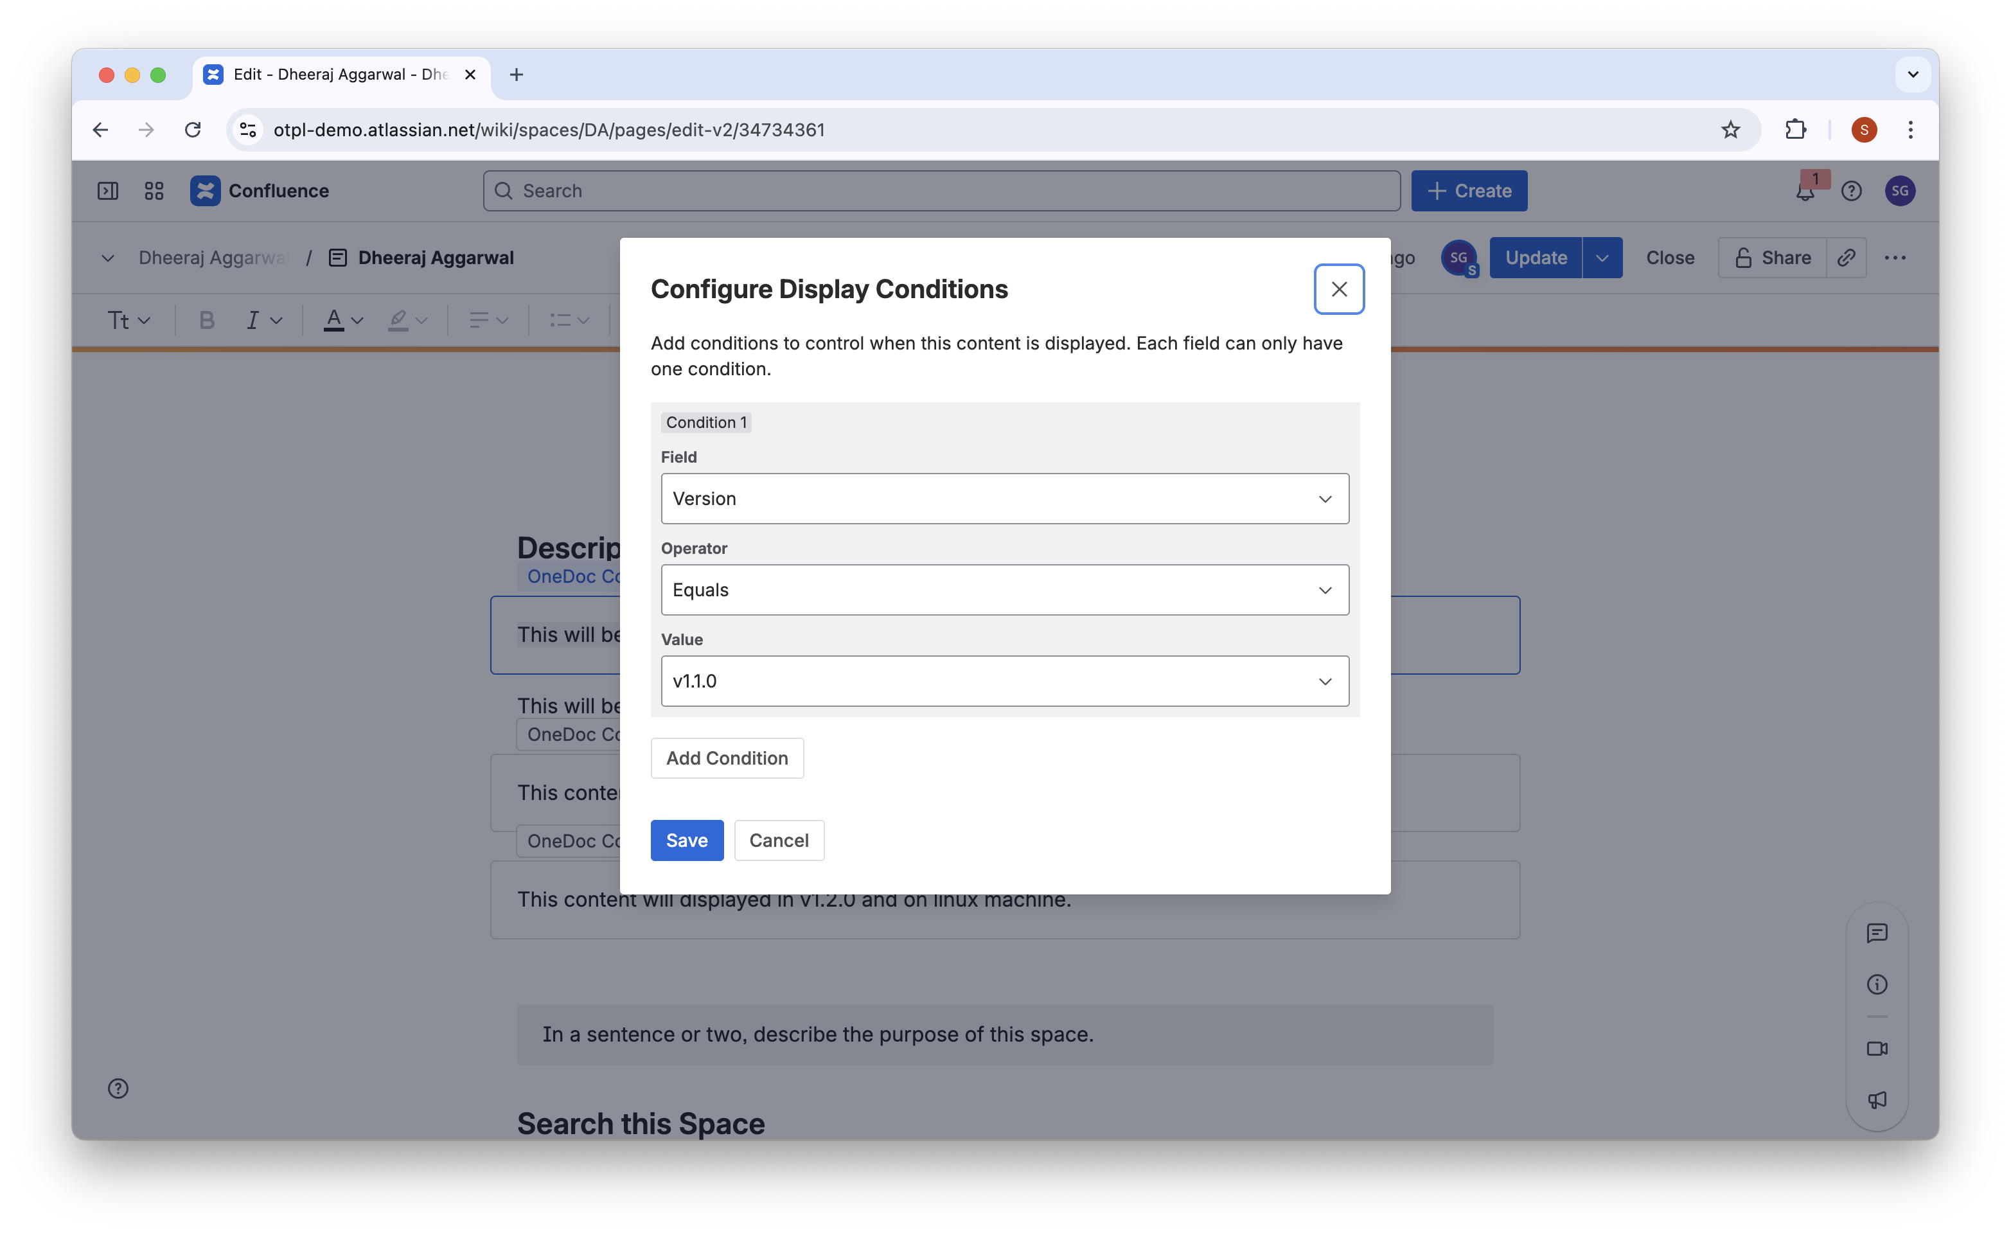This screenshot has height=1235, width=2011.
Task: Open the help question mark in header
Action: [1851, 191]
